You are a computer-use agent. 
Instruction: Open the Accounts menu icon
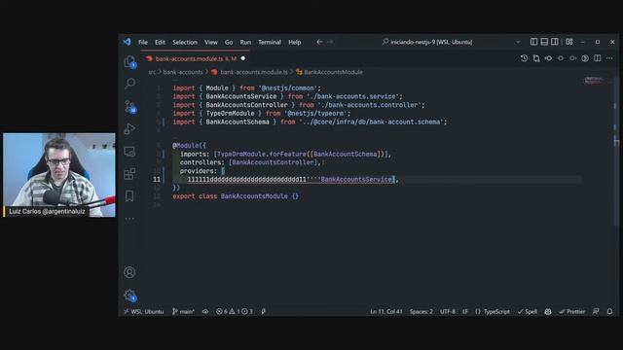tap(129, 272)
